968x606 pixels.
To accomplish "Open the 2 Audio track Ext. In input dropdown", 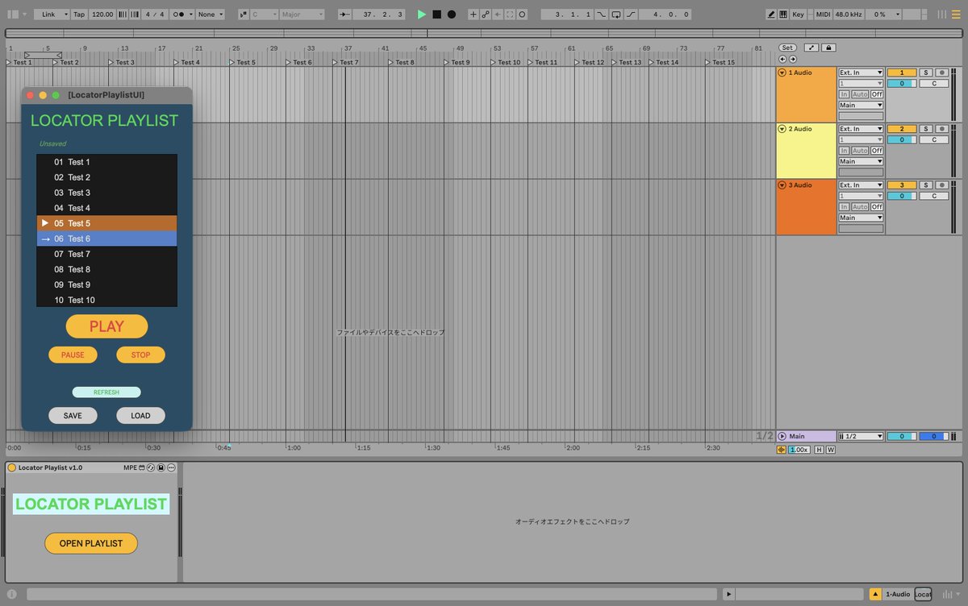I will click(x=861, y=129).
